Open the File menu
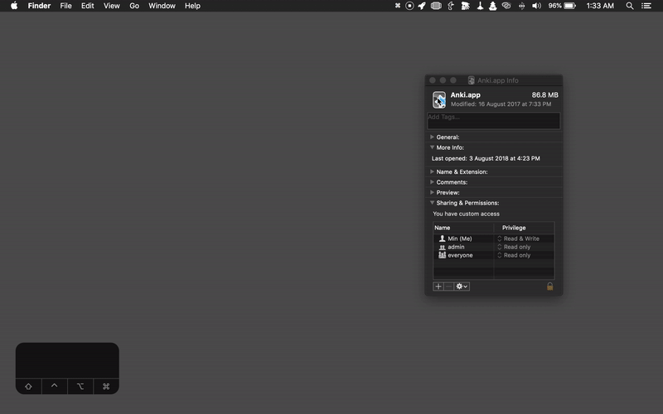663x414 pixels. tap(65, 6)
